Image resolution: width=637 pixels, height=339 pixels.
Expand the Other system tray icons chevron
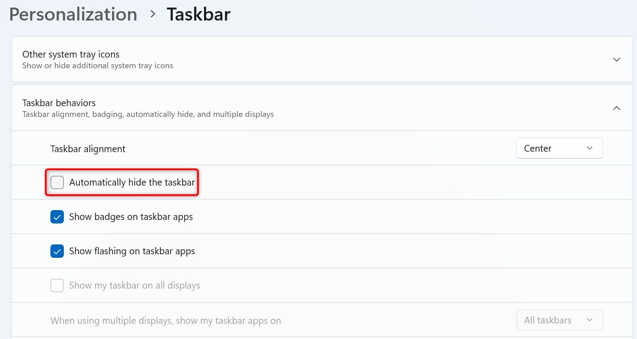pos(616,59)
